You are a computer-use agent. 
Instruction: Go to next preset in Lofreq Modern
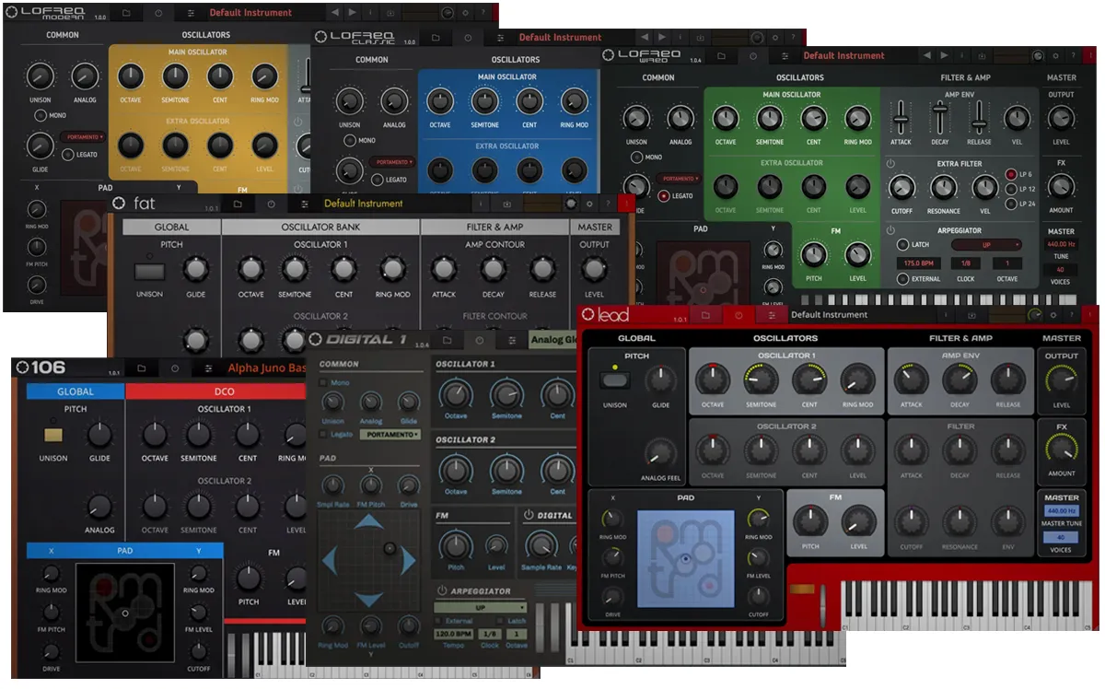point(354,13)
